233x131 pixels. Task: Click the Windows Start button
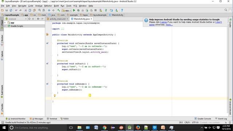[x=4, y=128]
